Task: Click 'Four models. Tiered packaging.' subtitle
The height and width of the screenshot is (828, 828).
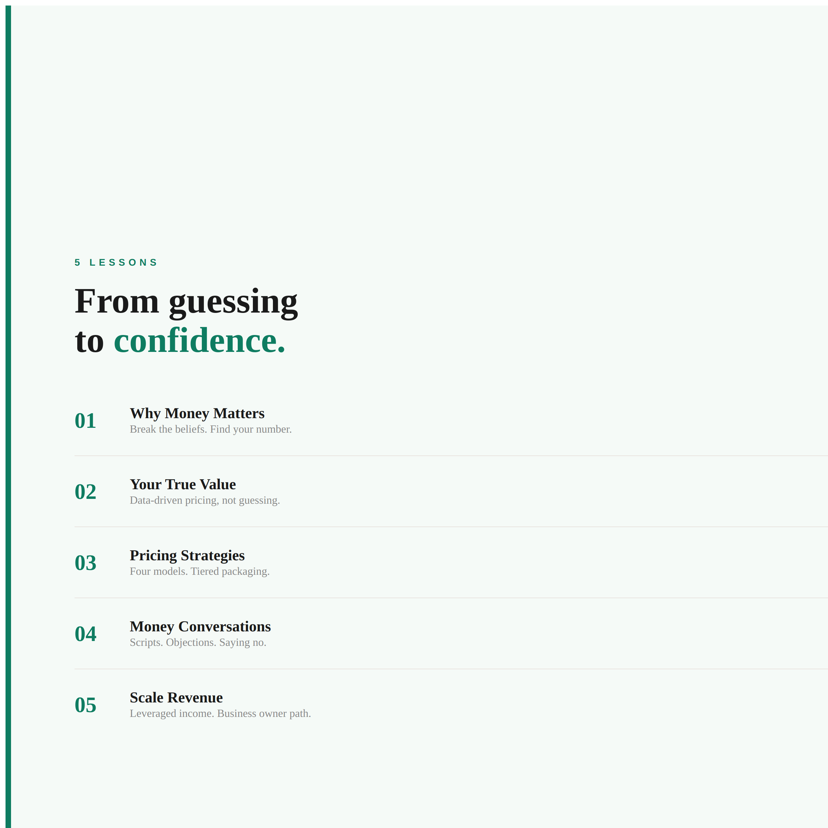Action: (199, 572)
